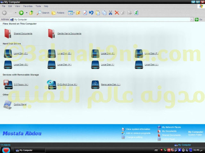Click the Address bar field
The width and height of the screenshot is (205, 153).
tap(100, 19)
